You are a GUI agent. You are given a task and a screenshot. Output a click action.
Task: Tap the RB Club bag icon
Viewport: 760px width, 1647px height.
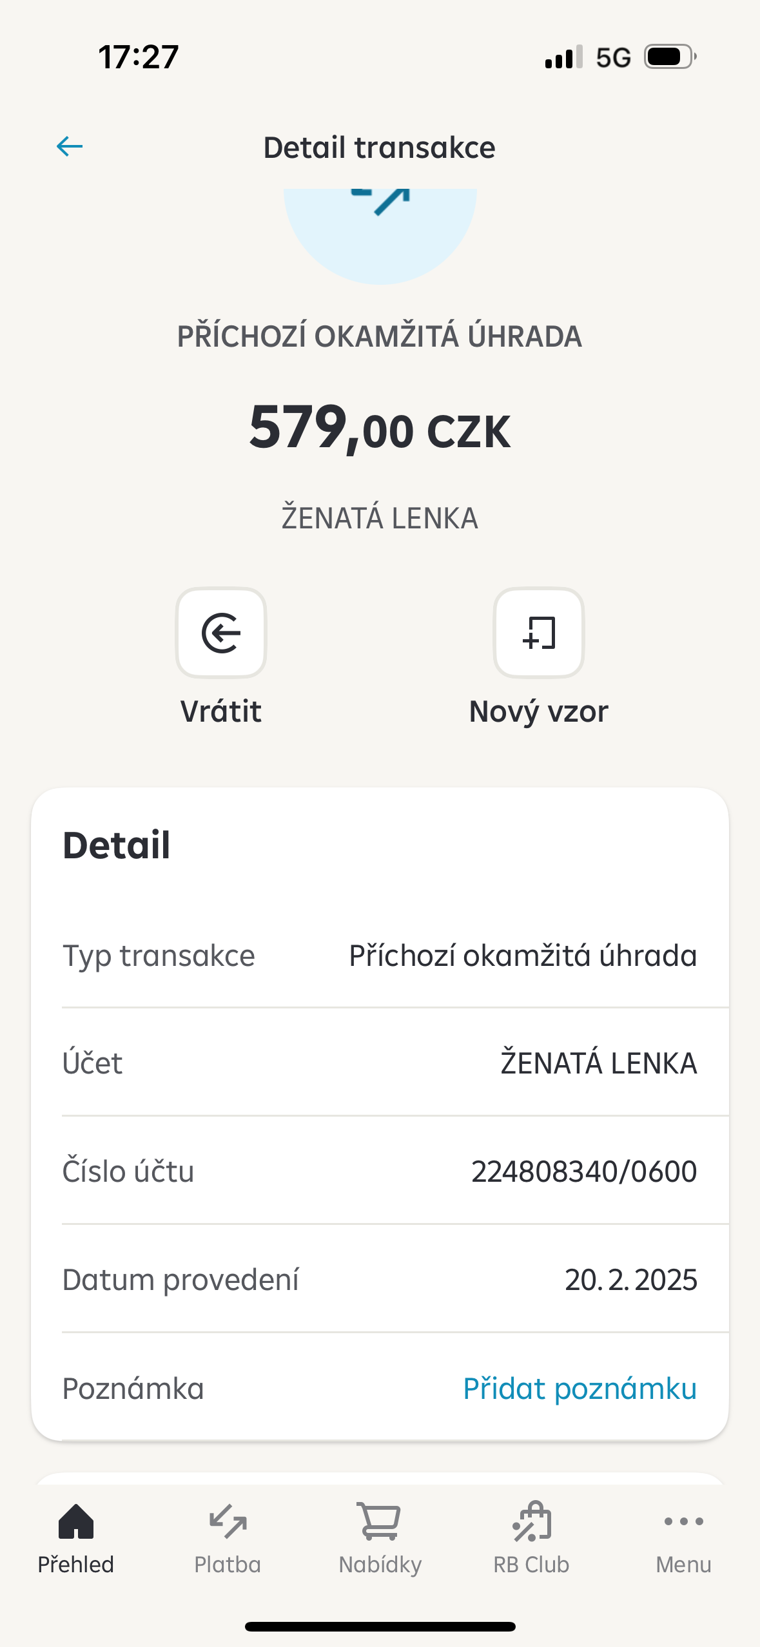coord(532,1522)
